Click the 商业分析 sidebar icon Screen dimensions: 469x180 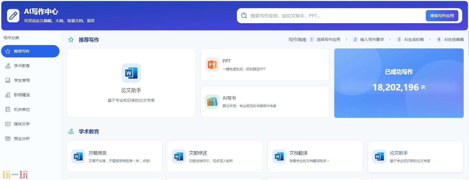[x=8, y=139]
